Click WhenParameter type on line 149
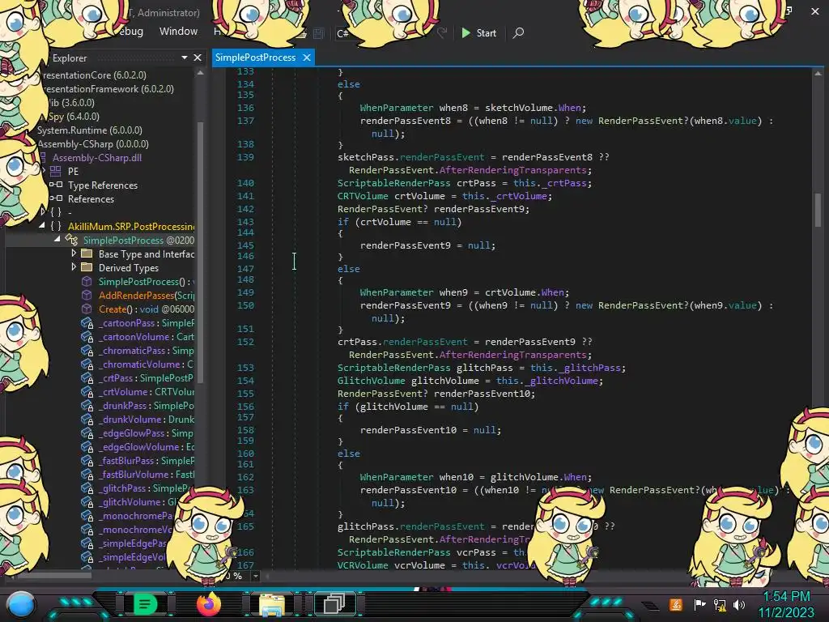Screen dimensions: 829x622 coord(397,292)
